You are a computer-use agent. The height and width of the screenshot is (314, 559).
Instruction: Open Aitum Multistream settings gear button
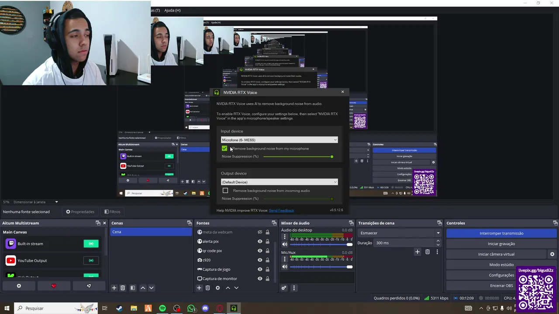coord(19,286)
